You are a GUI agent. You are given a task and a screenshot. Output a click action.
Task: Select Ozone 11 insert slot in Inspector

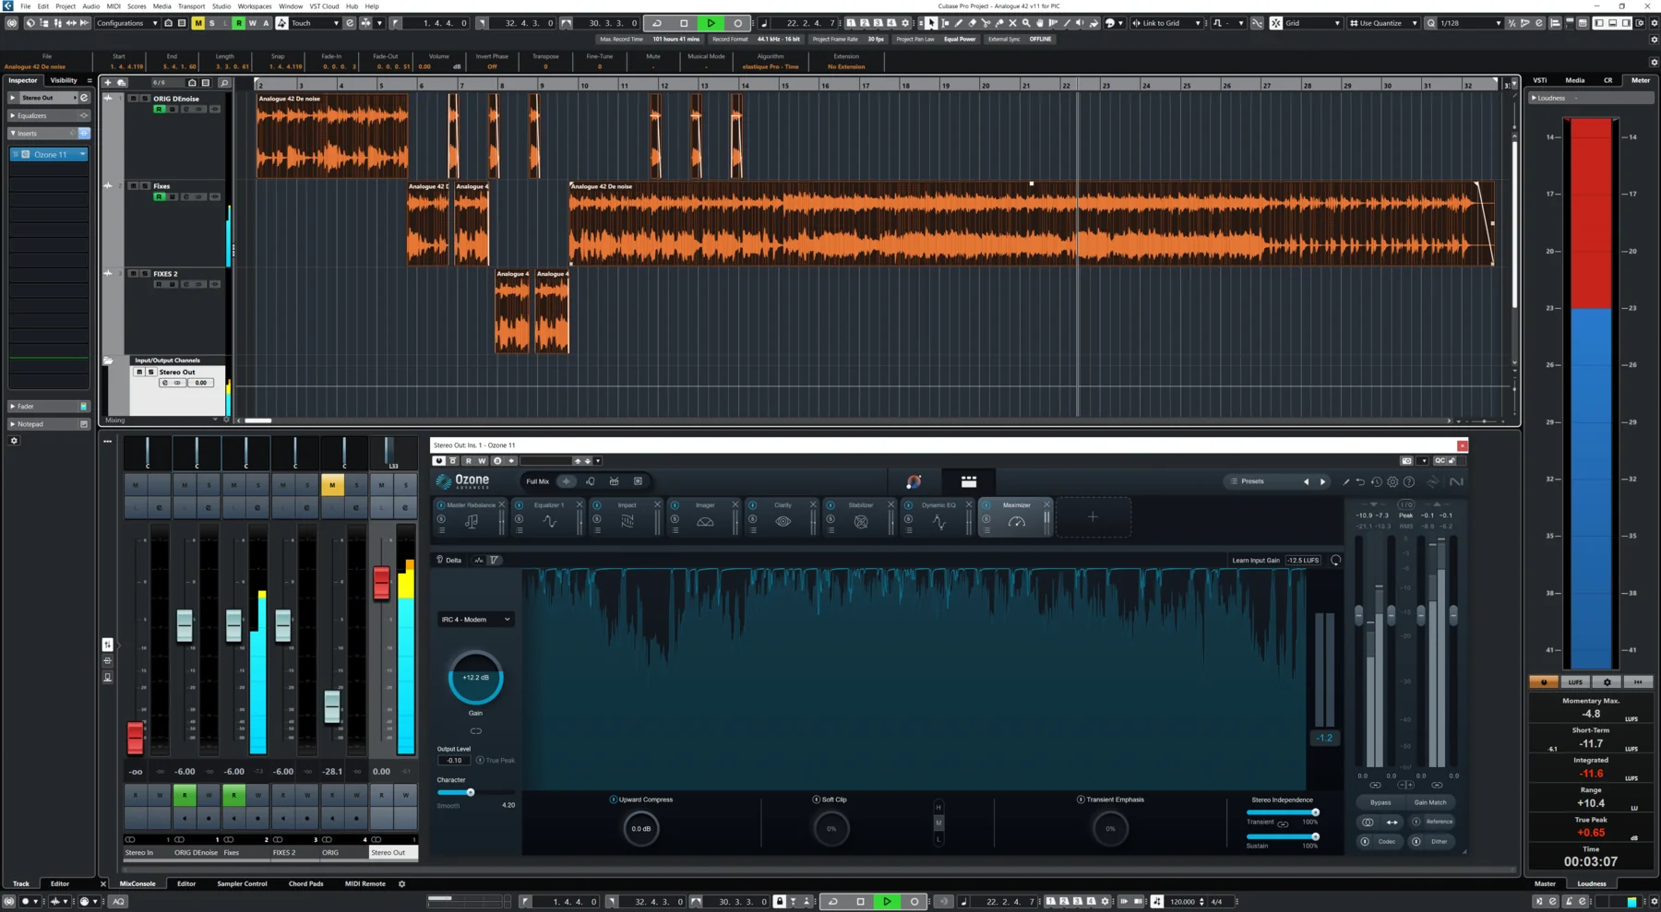49,154
